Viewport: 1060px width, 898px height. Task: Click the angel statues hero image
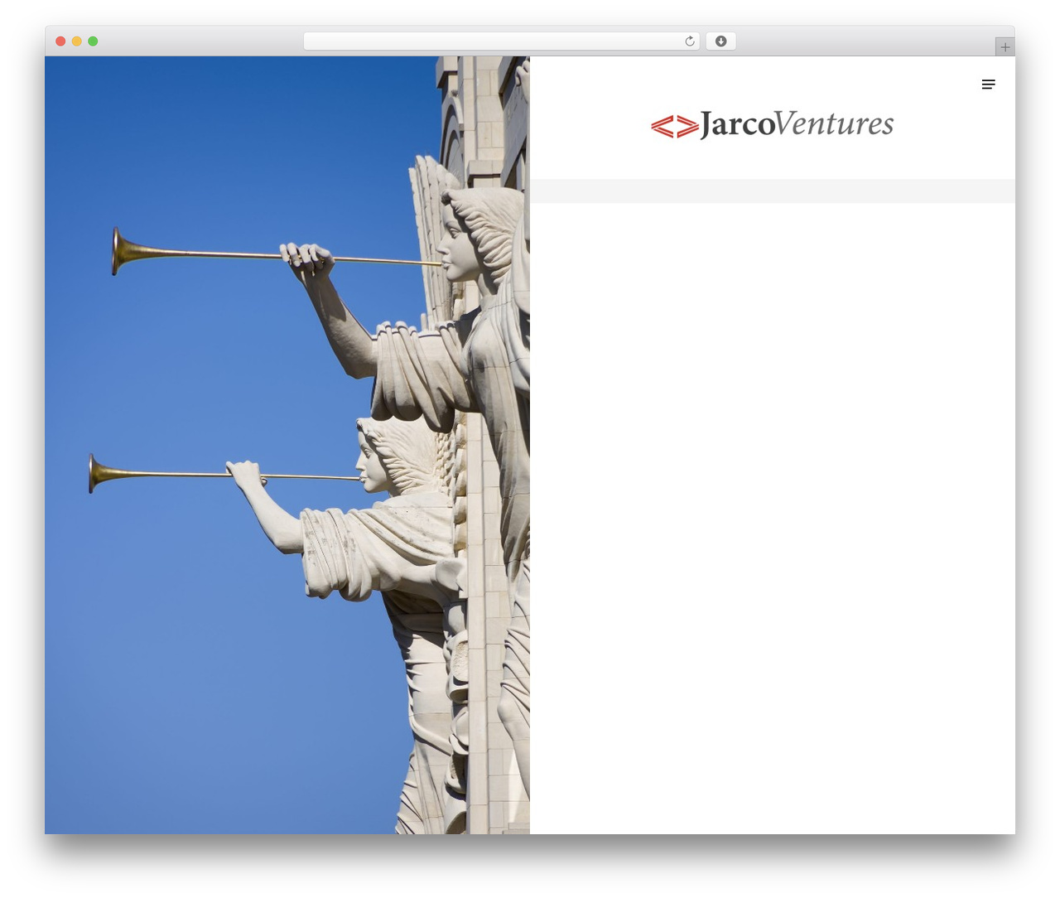coord(287,445)
